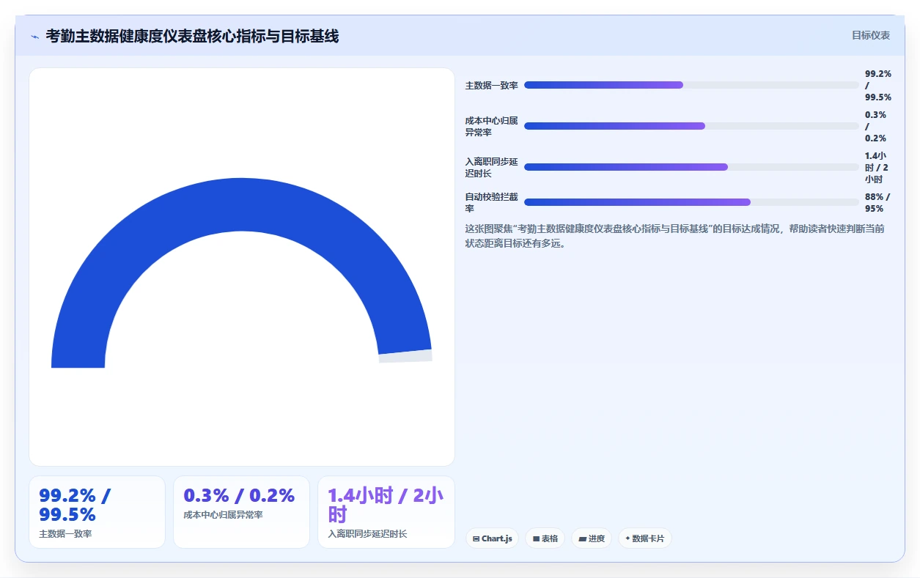Screen dimensions: 920x578
Task: Click the icon inside 进度 tag
Action: 583,538
